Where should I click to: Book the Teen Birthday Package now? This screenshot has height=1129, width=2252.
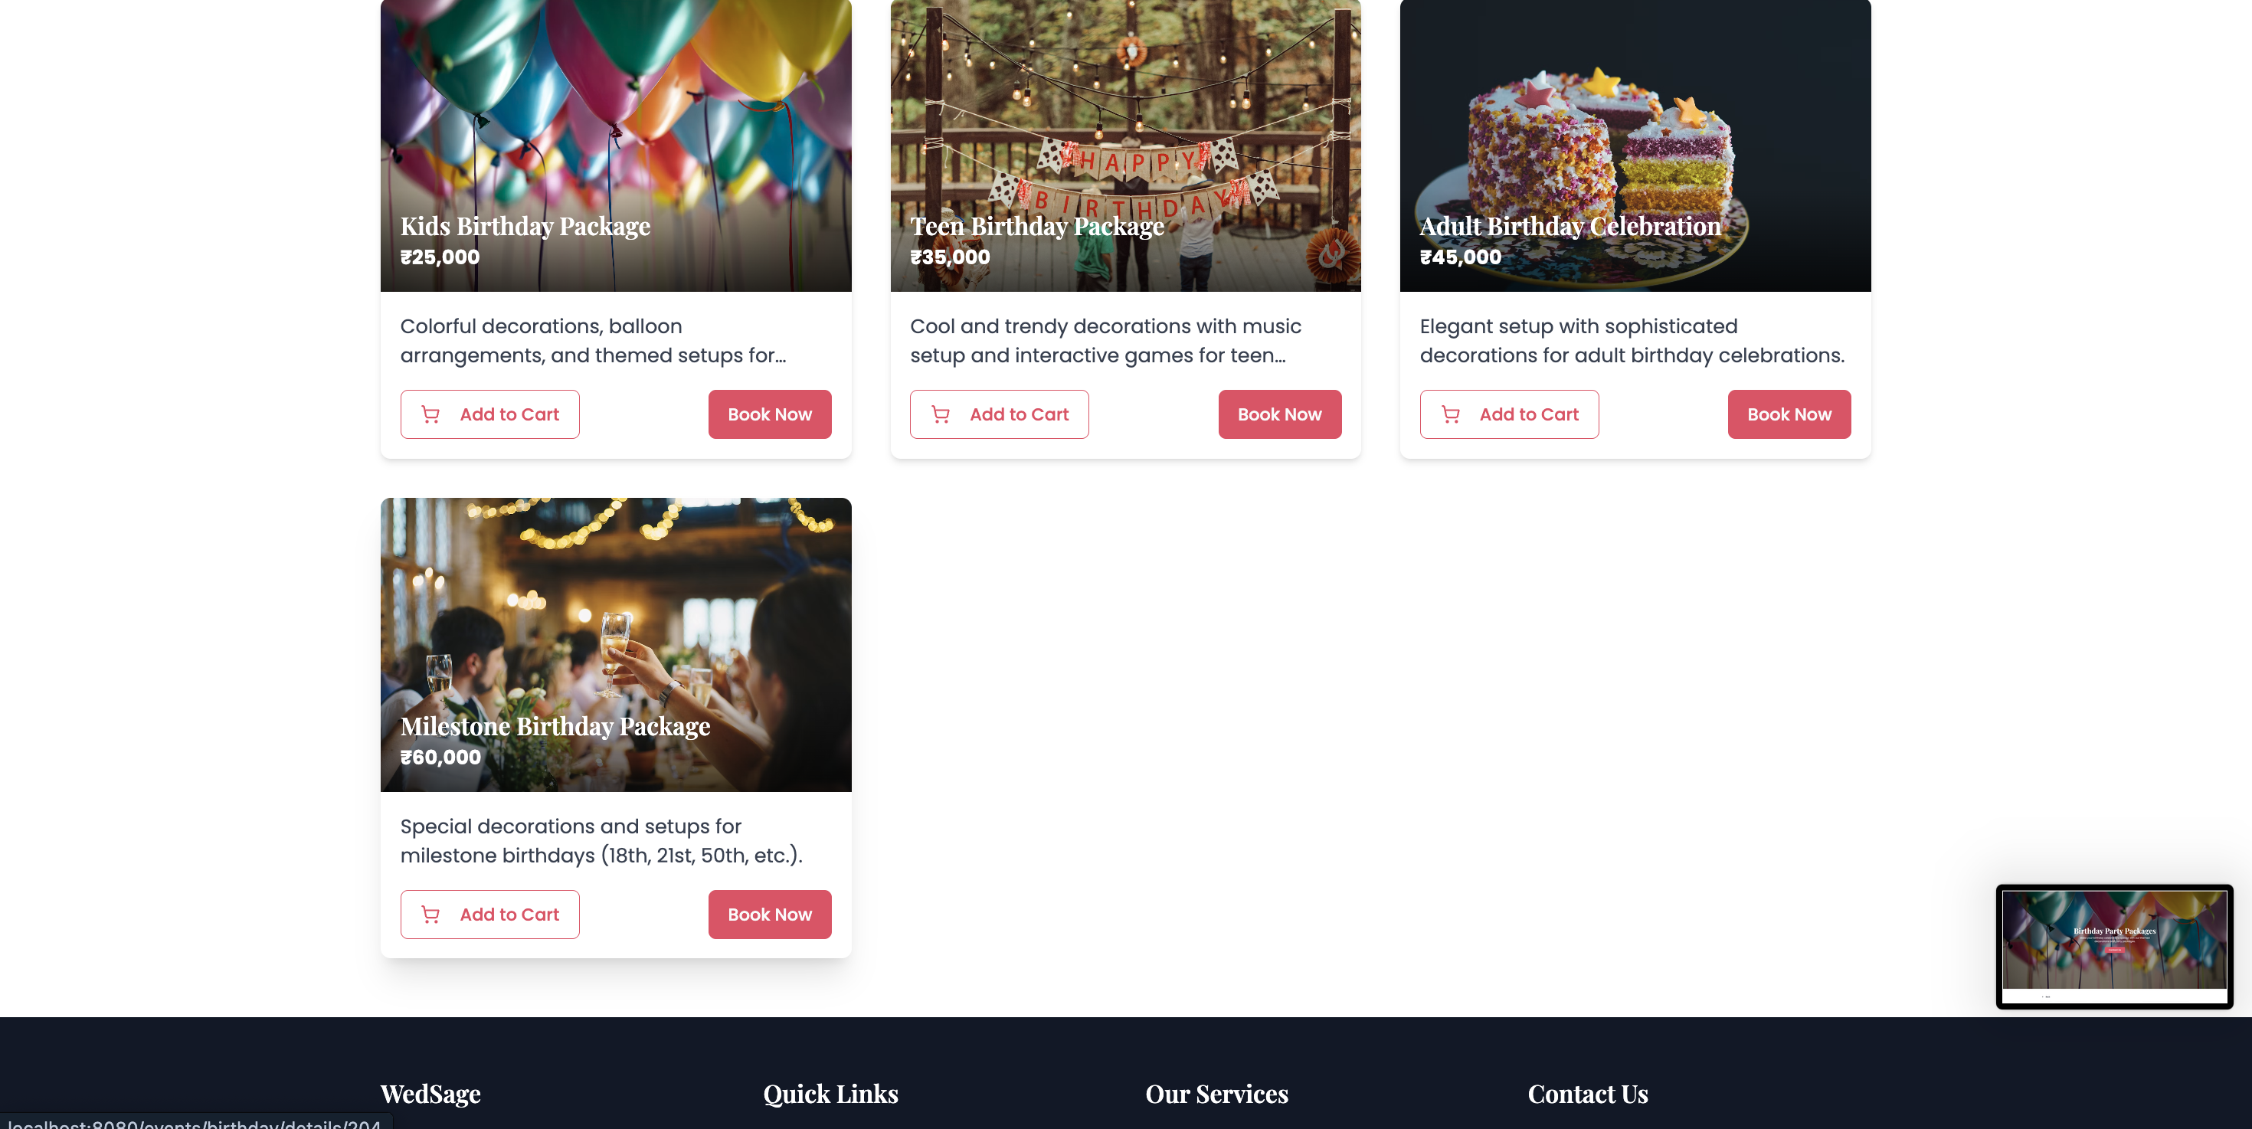1279,414
